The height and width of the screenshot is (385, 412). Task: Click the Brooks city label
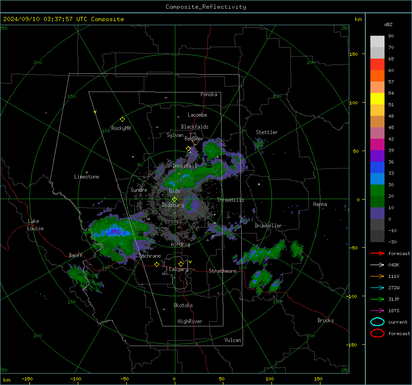pyautogui.click(x=325, y=320)
